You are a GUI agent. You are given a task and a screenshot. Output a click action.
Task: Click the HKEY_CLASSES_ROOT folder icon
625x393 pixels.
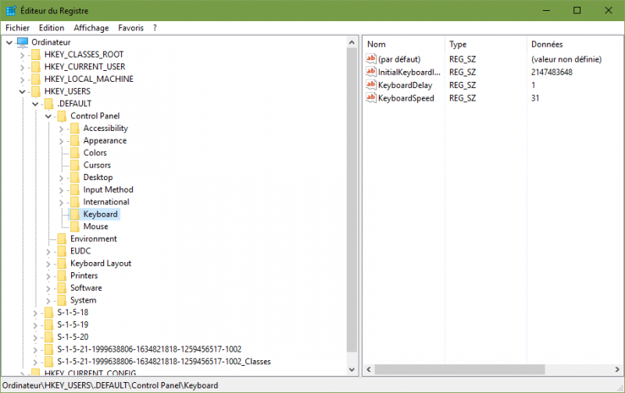click(36, 55)
